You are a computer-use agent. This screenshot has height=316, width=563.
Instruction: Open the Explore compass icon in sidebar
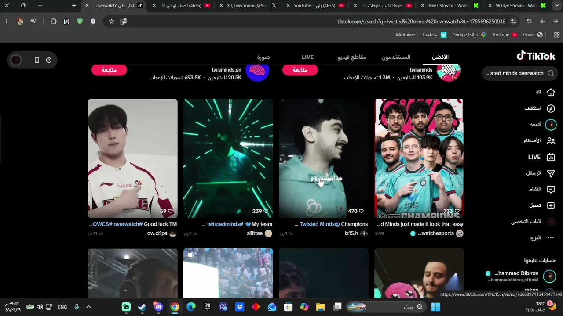551,108
